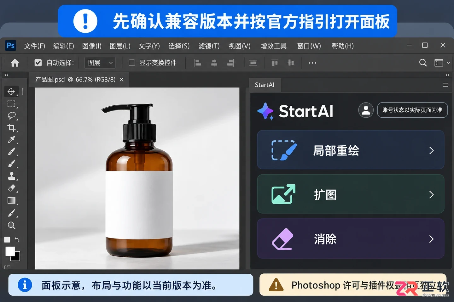Open the 增效工具 menu
Screen dimensions: 454x302
(x=274, y=46)
